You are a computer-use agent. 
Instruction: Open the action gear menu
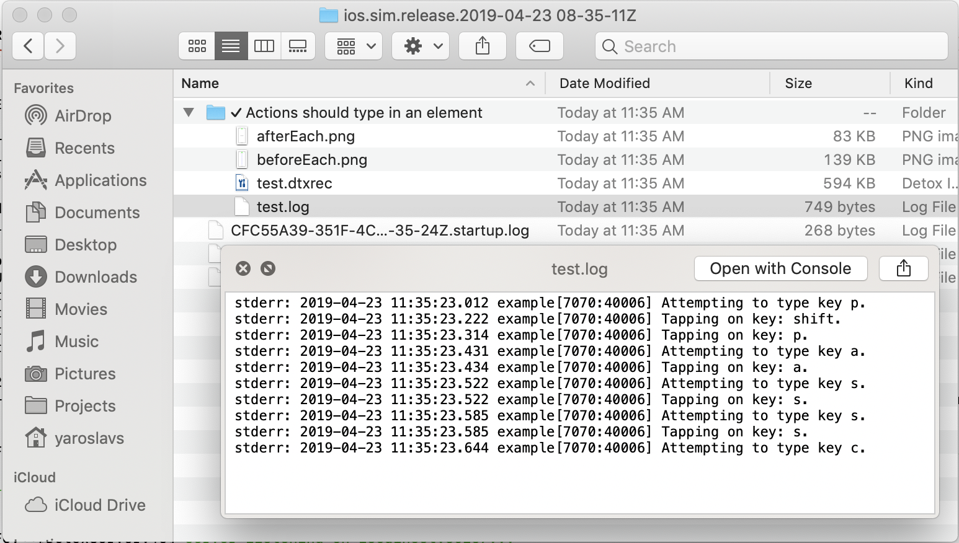(x=420, y=45)
